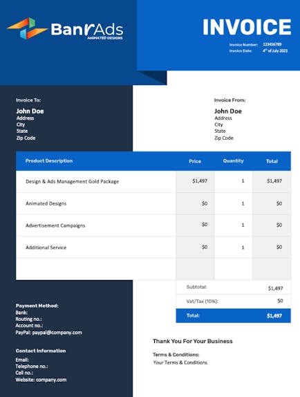This screenshot has width=300, height=397.
Task: Open the company.com website link
Action: (51, 380)
